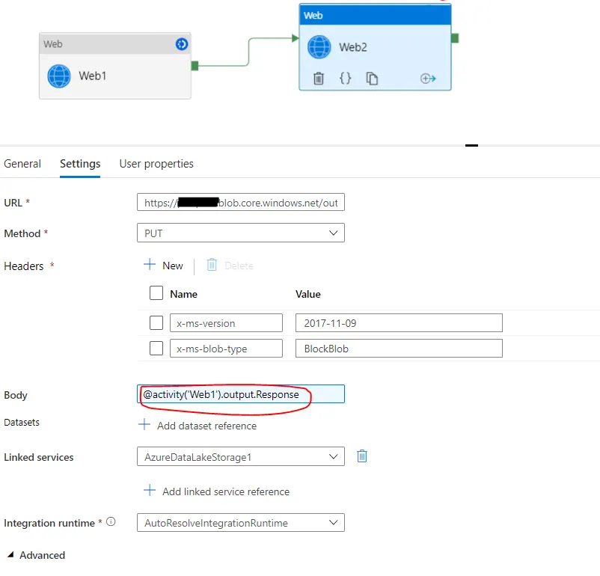Click the panel resize handle bar
Screen dimensions: 600x576
pyautogui.click(x=471, y=145)
